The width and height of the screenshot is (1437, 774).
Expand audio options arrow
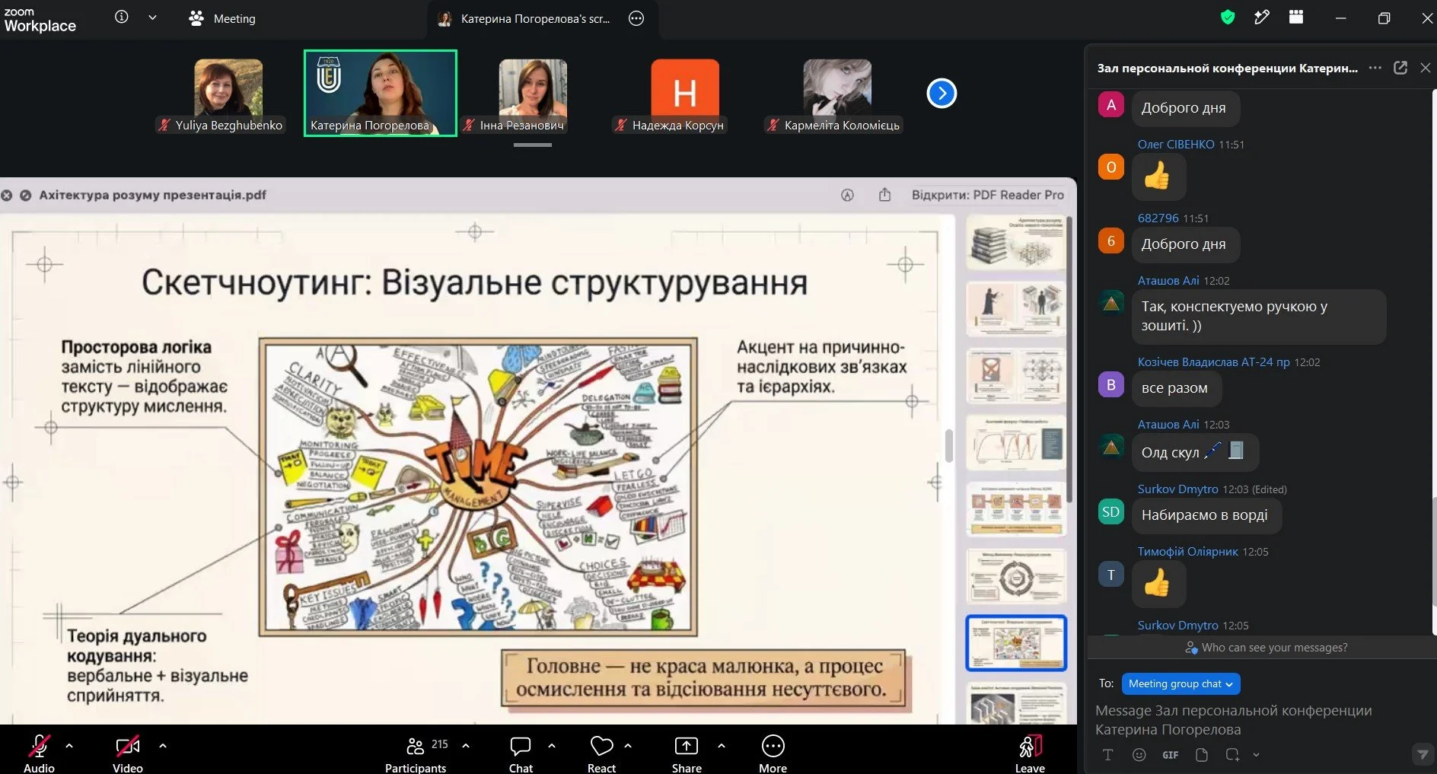tap(69, 746)
